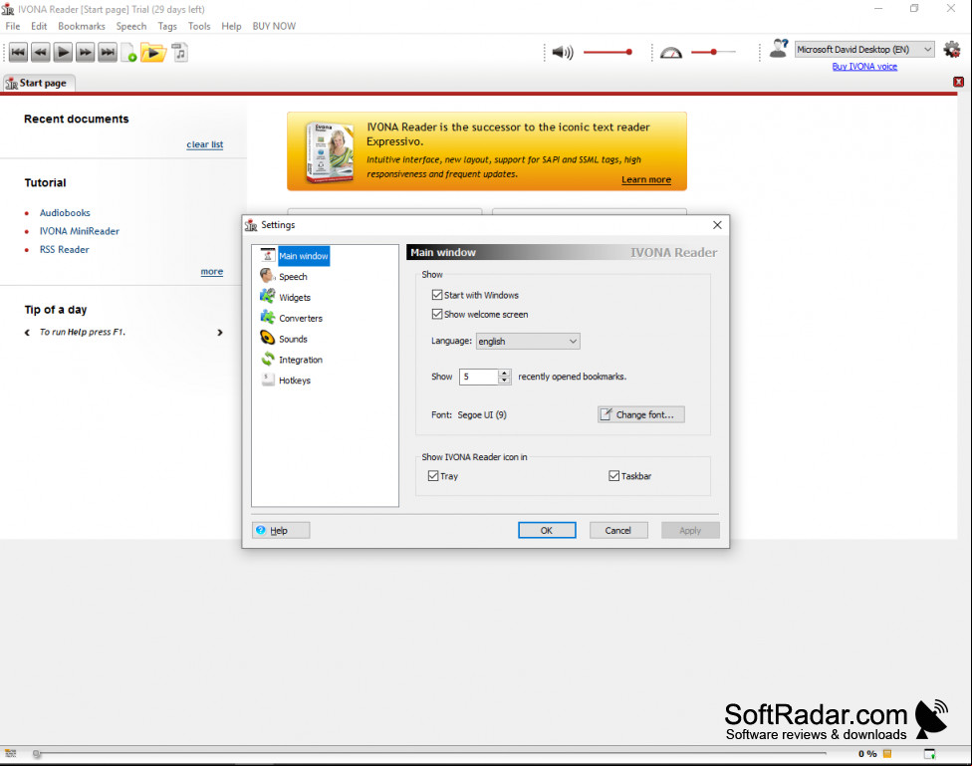This screenshot has height=766, width=972.
Task: Click the recent bookmarks number field
Action: [479, 377]
